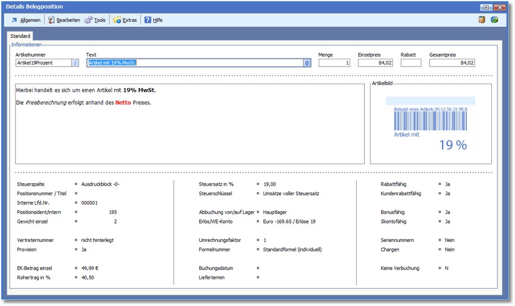The height and width of the screenshot is (306, 515).
Task: Click the Extras toolbar icon
Action: pyautogui.click(x=117, y=20)
